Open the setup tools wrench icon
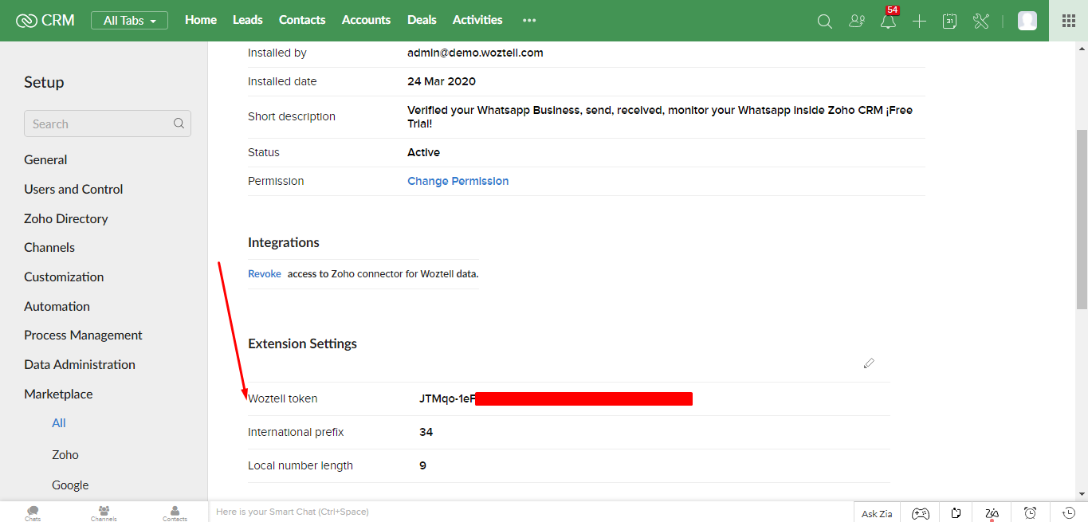The image size is (1088, 522). (981, 22)
